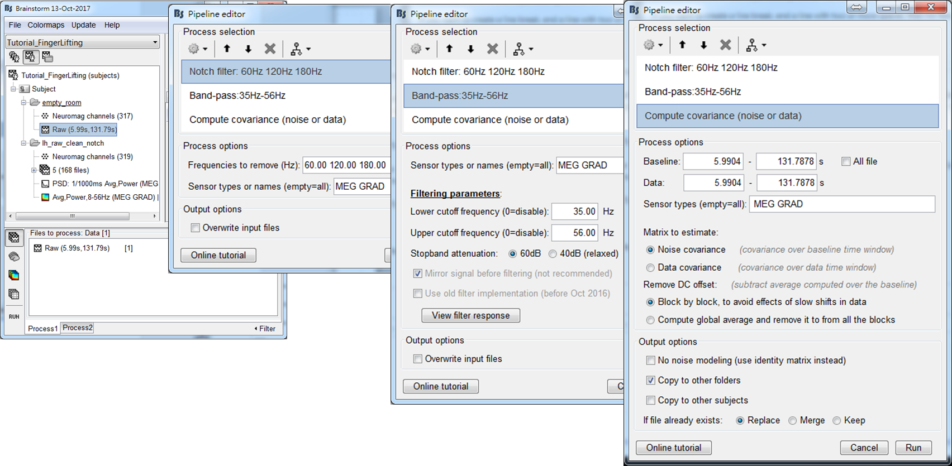Select Merge if file already exists

coord(792,421)
